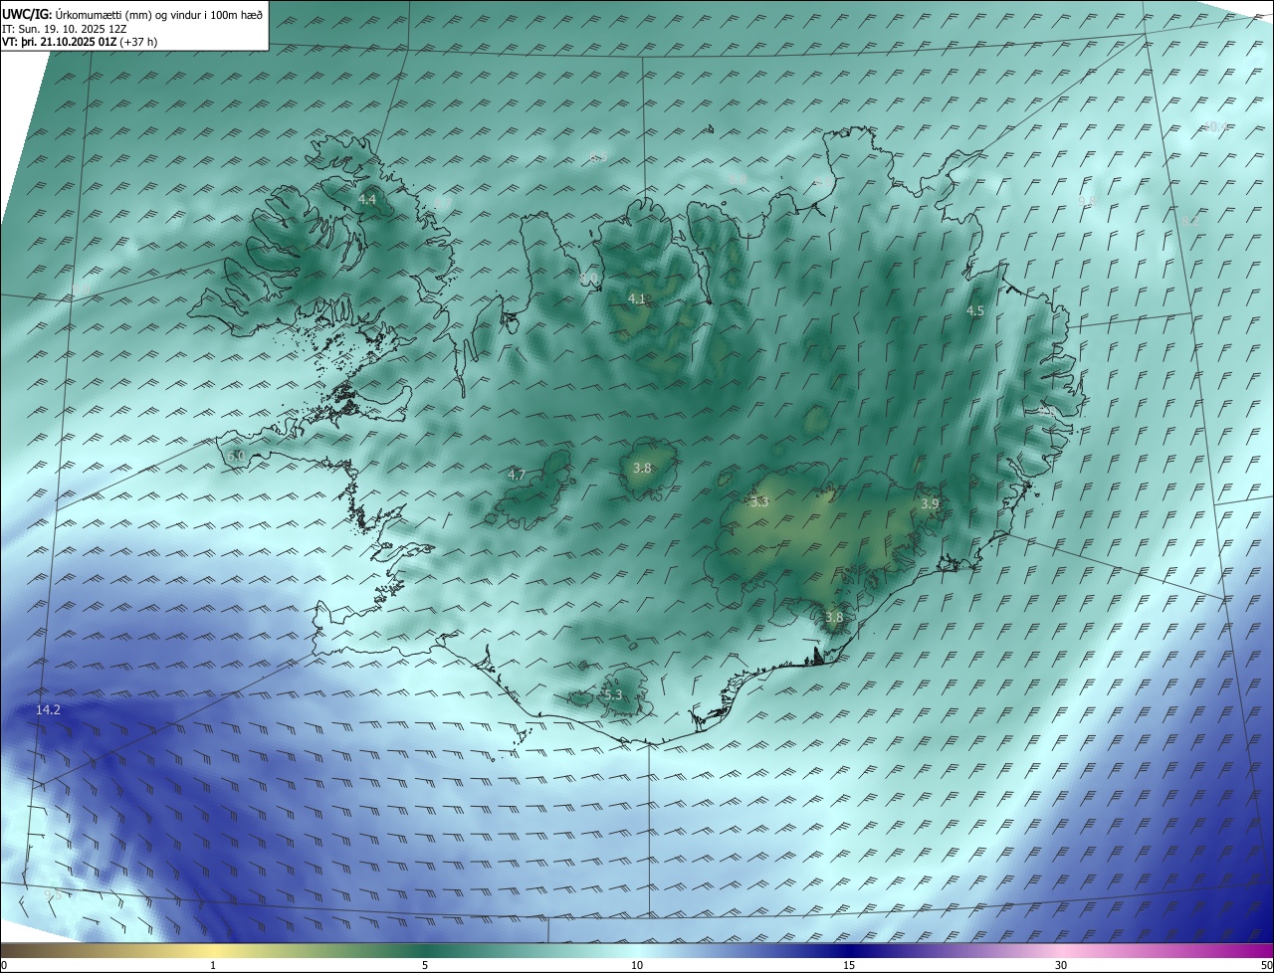This screenshot has width=1274, height=973.
Task: Click the 4.5 value in east Iceland
Action: point(975,311)
